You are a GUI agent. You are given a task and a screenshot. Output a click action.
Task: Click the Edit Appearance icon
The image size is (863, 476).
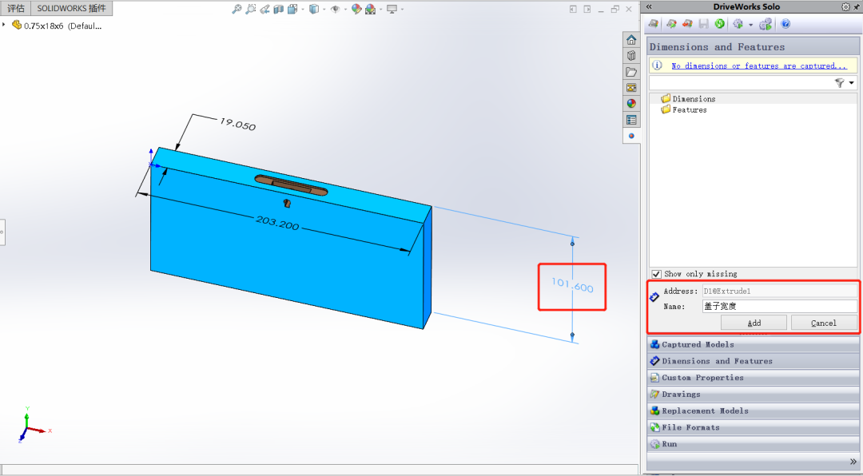pyautogui.click(x=356, y=9)
